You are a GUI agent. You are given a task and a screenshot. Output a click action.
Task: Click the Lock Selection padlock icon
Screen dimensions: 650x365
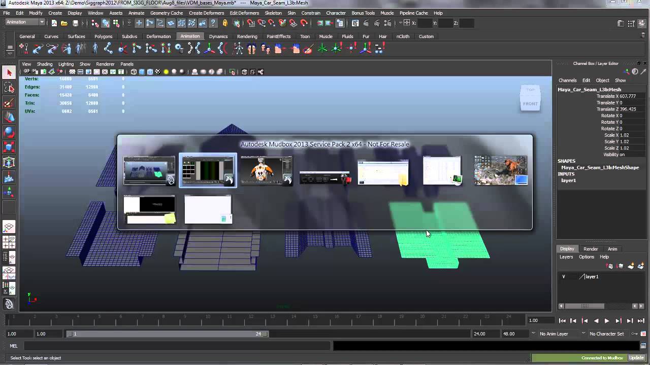coord(225,23)
